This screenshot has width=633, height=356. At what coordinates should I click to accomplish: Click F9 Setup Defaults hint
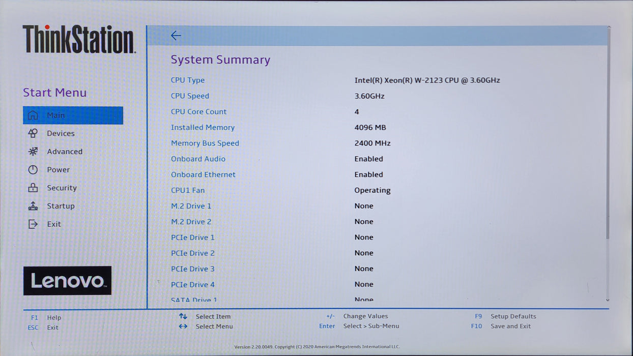tap(505, 316)
